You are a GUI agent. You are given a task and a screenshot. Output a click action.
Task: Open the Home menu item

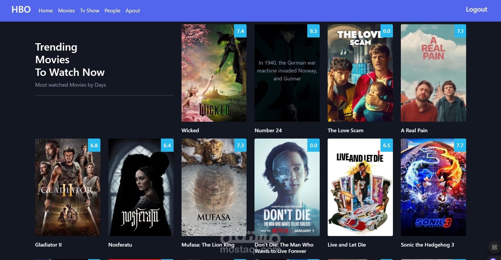point(46,11)
